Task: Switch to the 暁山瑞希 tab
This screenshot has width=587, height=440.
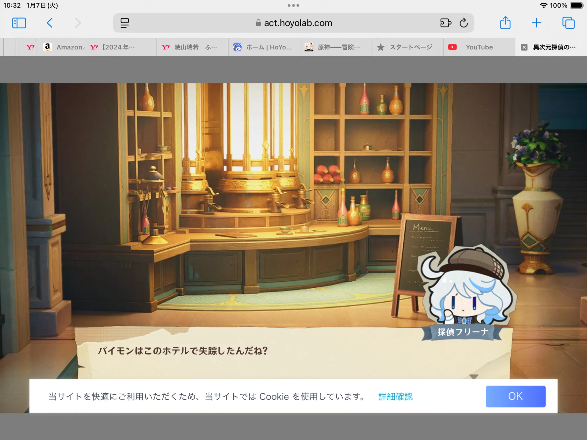Action: (193, 47)
